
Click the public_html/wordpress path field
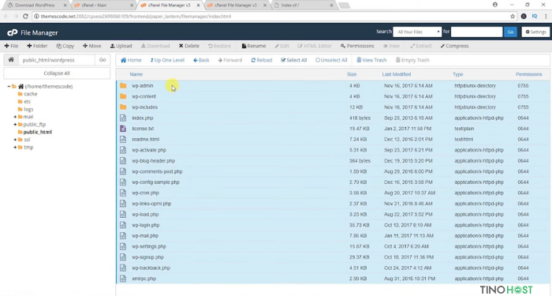point(57,60)
